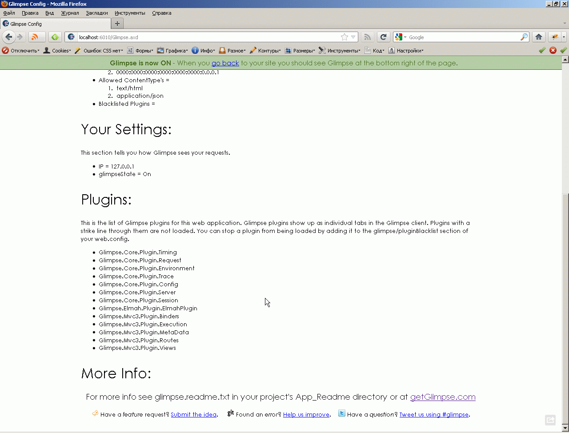This screenshot has width=569, height=433.
Task: Expand the Формы (Forms) toolbar menu
Action: click(x=140, y=51)
